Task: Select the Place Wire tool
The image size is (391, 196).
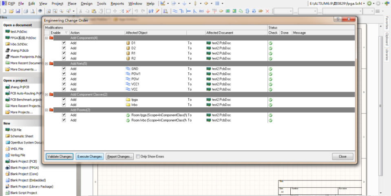Action: click(175, 11)
